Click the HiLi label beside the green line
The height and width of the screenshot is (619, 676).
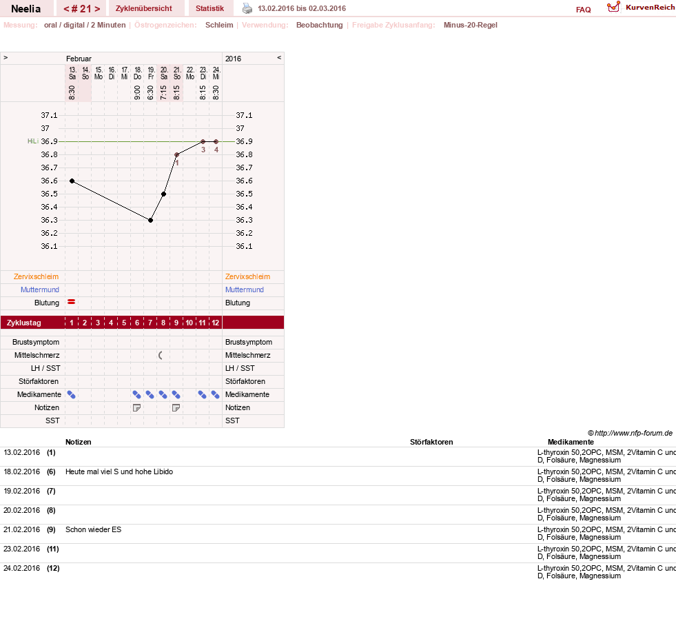pos(33,141)
